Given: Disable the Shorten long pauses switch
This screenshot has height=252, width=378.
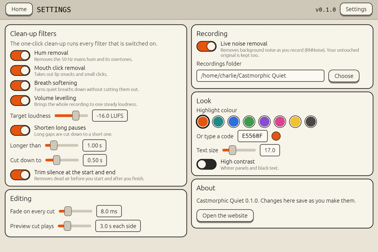Looking at the screenshot, I should (x=20, y=131).
